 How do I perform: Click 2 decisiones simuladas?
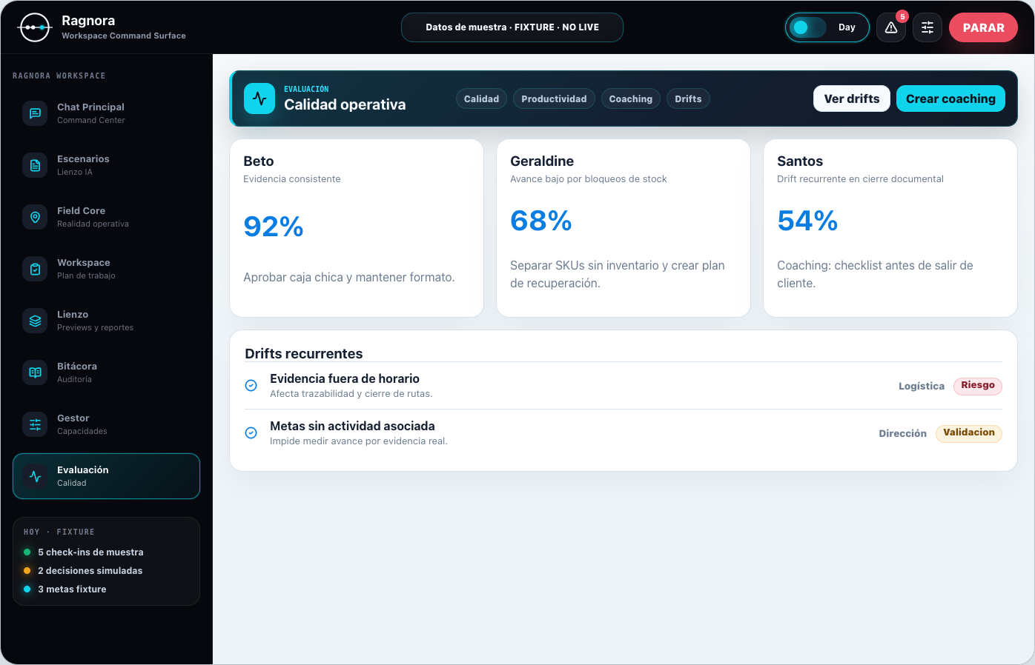[x=90, y=571]
